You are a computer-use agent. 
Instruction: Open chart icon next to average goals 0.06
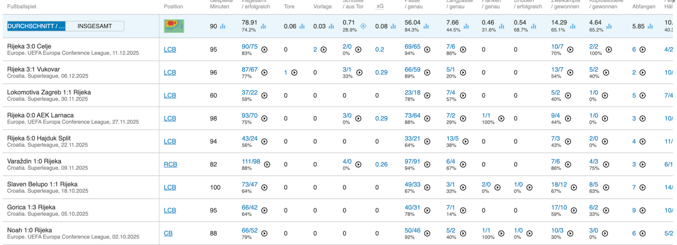[302, 26]
